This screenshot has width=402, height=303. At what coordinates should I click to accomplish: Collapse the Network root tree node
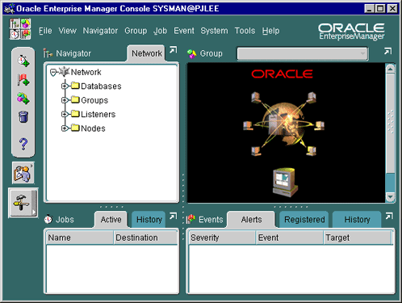tap(53, 72)
